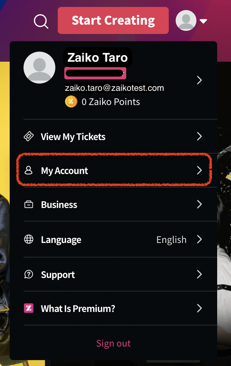This screenshot has width=231, height=366.
Task: Click the ticket icon beside View My Tickets
Action: pos(29,136)
